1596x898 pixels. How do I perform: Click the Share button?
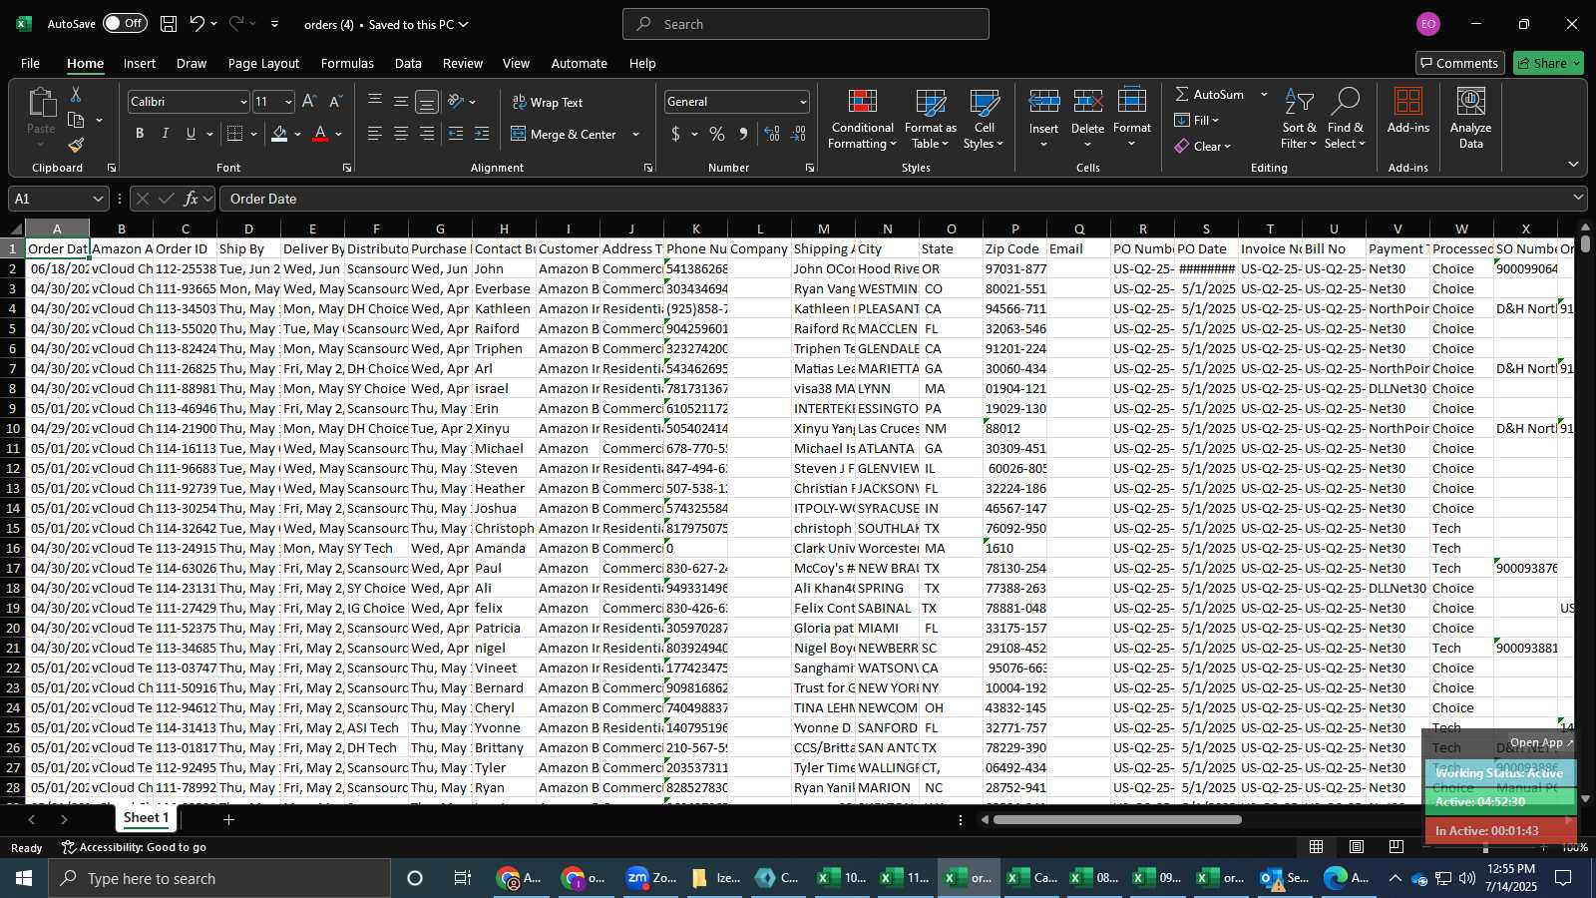tap(1548, 63)
